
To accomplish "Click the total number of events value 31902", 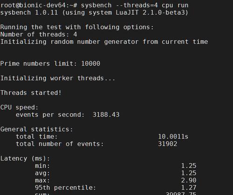I will pyautogui.click(x=167, y=144).
